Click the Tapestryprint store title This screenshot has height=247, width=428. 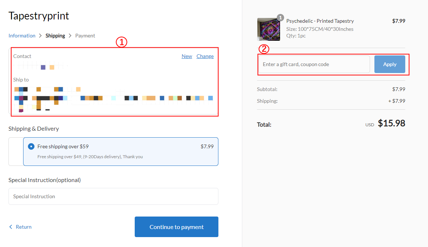tap(39, 16)
